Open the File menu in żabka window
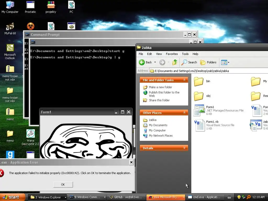 (141, 54)
